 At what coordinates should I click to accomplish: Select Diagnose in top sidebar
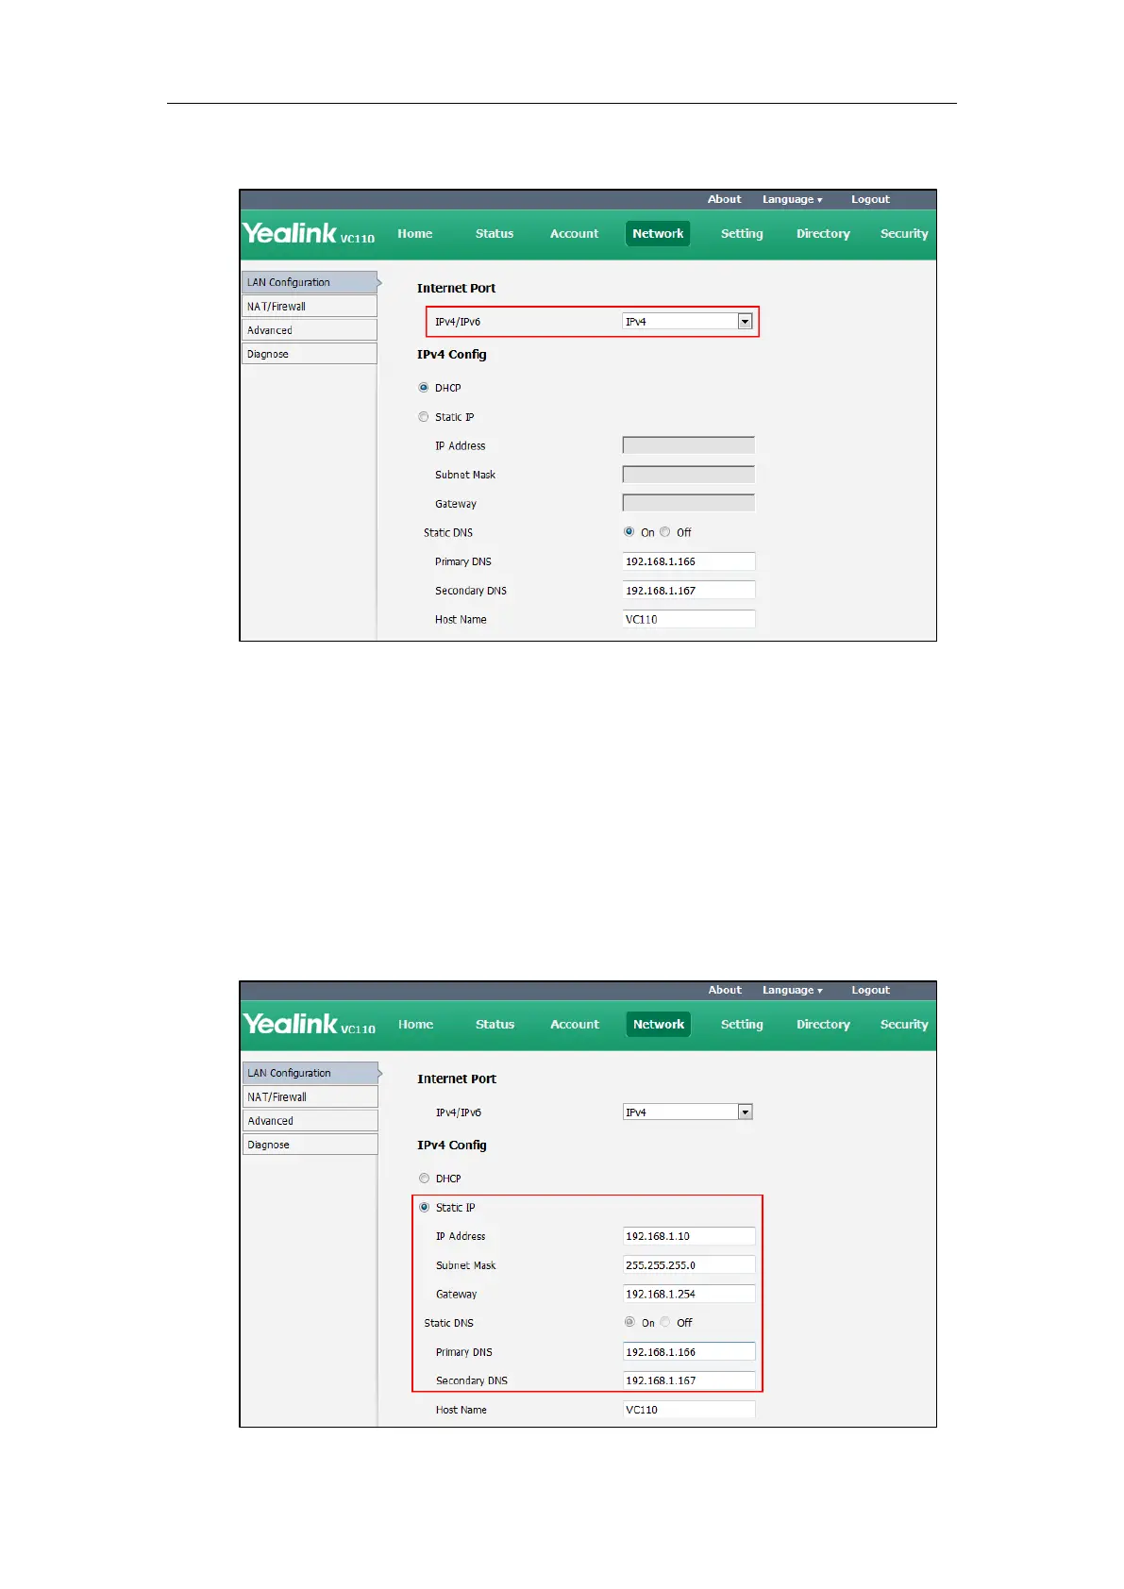click(310, 354)
